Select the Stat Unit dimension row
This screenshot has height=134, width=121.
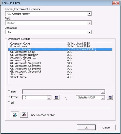[x=60, y=74]
